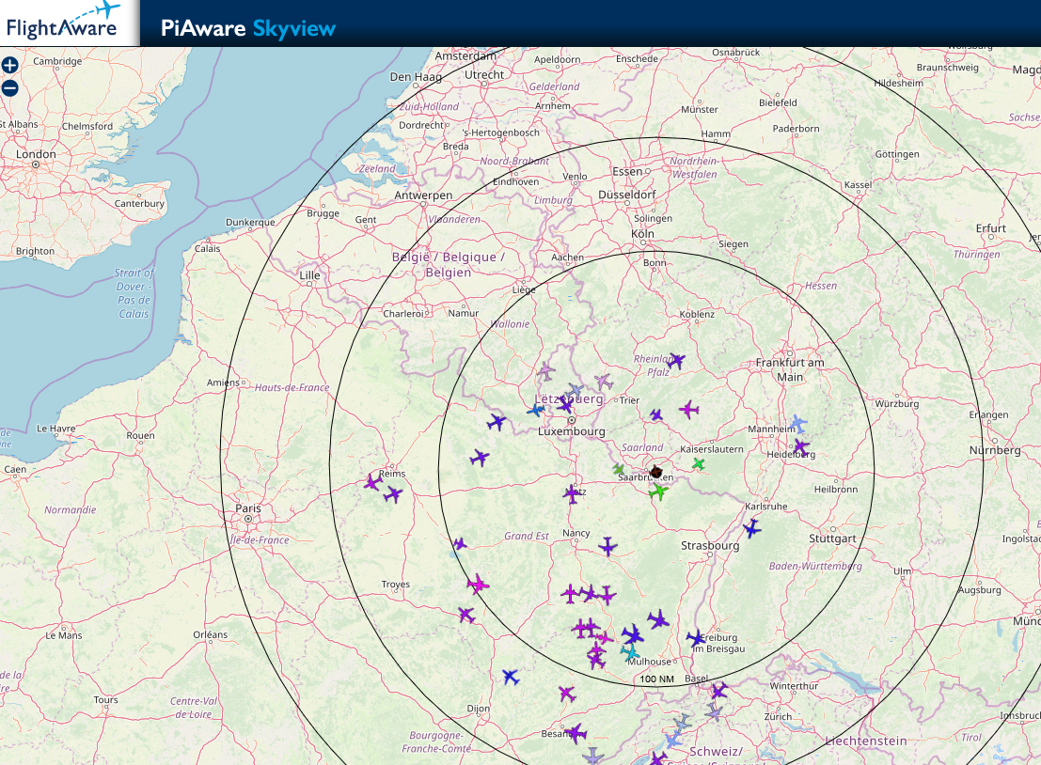
Task: Click the Amsterdam city label
Action: click(x=465, y=56)
